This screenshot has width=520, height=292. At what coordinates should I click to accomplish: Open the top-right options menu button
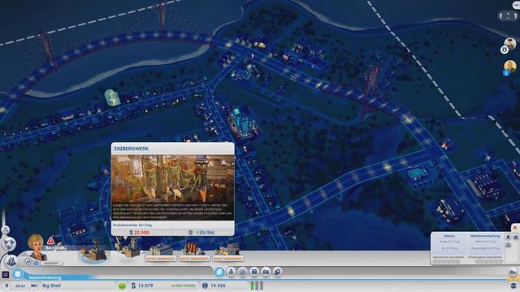(x=517, y=5)
